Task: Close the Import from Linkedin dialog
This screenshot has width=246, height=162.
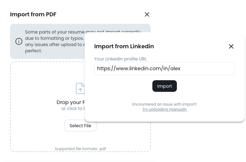Action: [231, 46]
